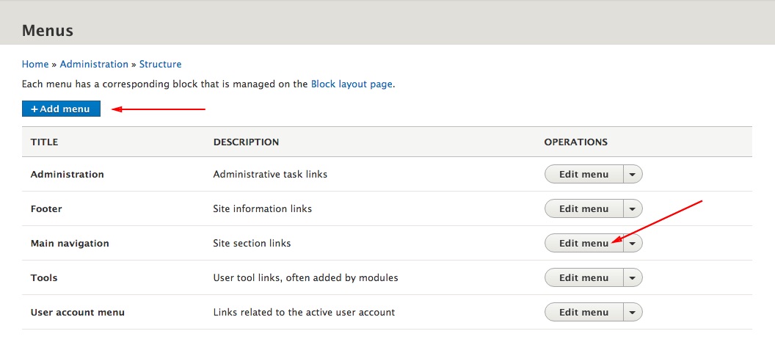Click the OPERATIONS column header
This screenshot has width=775, height=342.
point(576,142)
